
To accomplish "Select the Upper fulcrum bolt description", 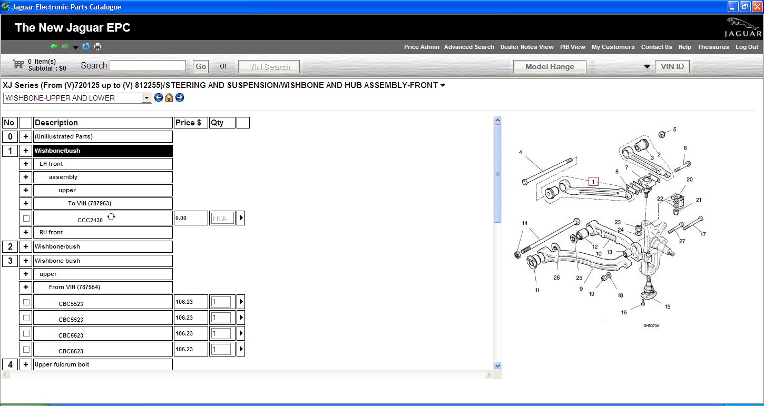I will click(103, 364).
